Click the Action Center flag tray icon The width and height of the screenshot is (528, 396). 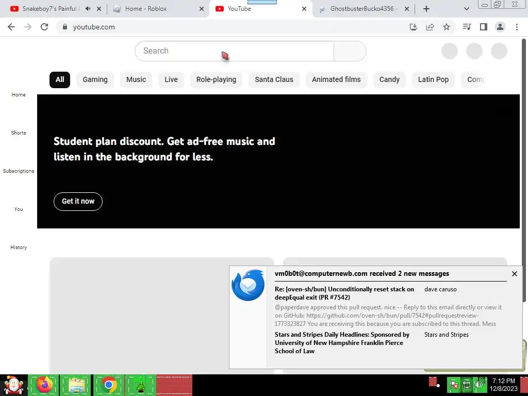(x=454, y=385)
